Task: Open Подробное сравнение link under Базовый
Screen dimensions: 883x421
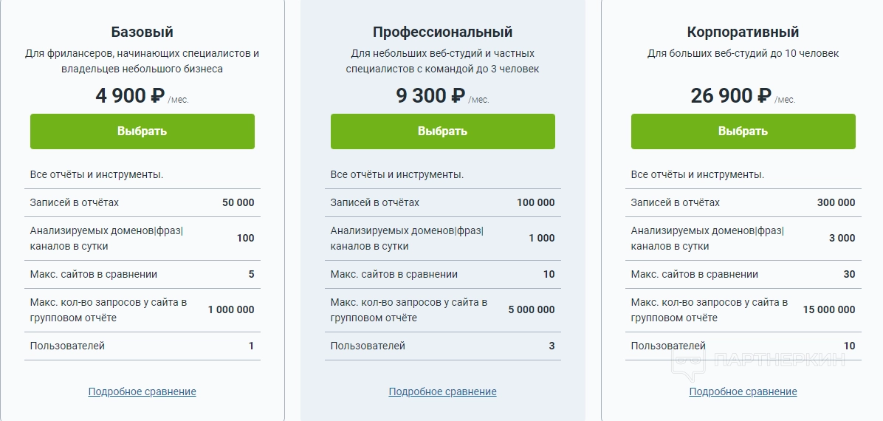Action: 142,391
